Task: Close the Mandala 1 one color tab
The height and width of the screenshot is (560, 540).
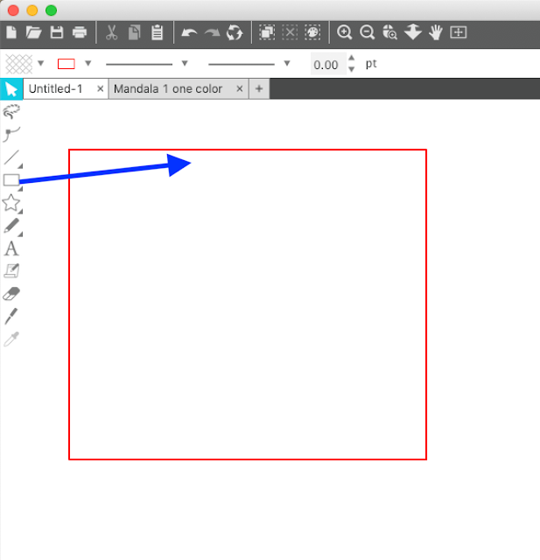Action: point(240,88)
